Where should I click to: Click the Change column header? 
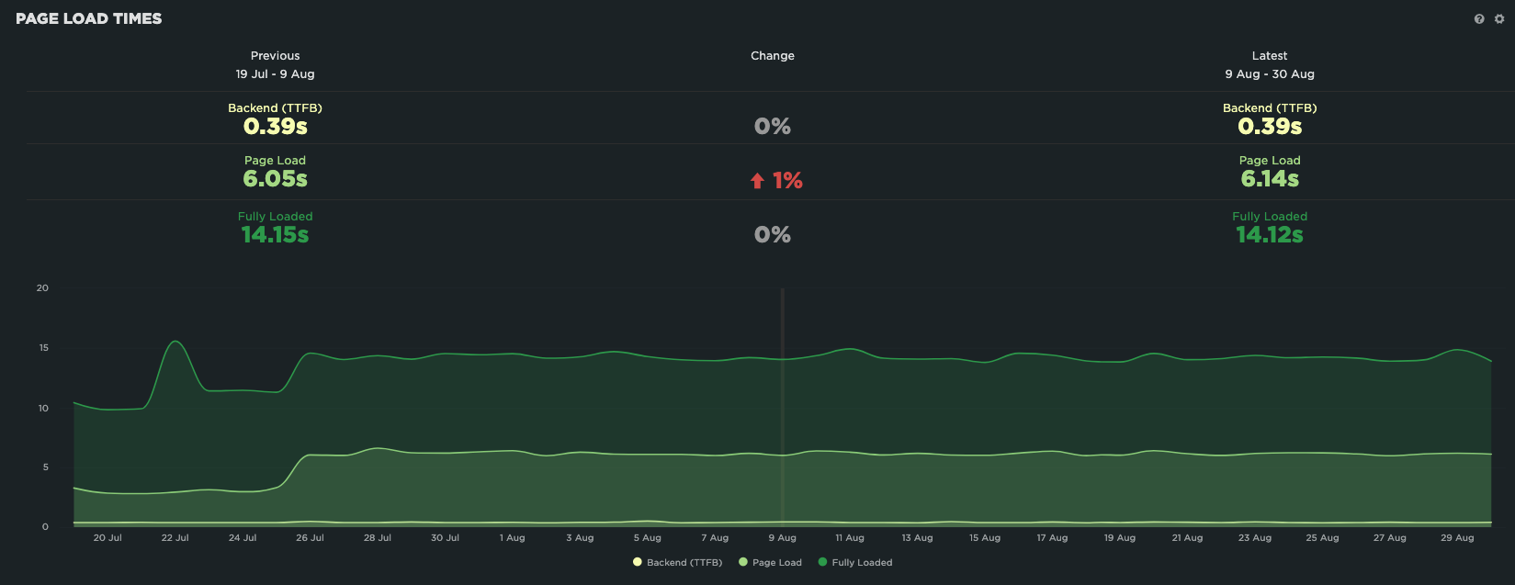point(772,56)
